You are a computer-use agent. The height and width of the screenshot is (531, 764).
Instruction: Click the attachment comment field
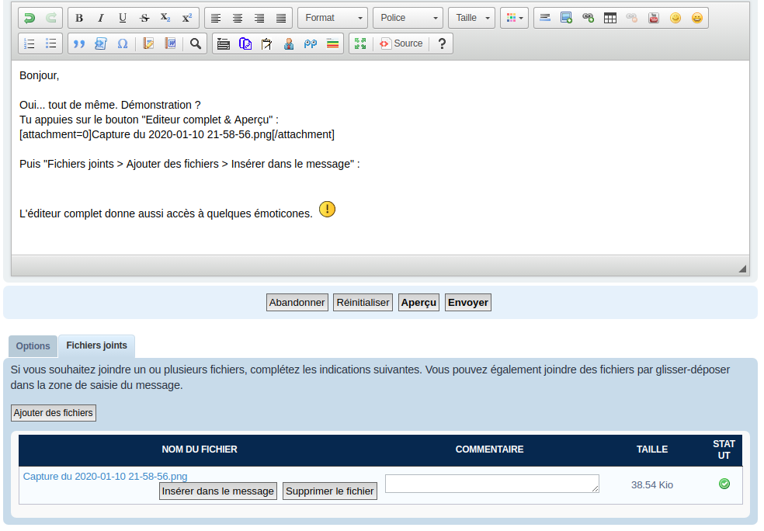click(491, 484)
